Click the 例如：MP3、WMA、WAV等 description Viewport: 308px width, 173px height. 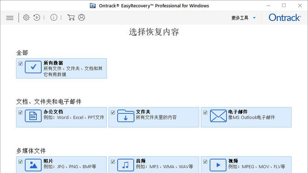pyautogui.click(x=165, y=166)
